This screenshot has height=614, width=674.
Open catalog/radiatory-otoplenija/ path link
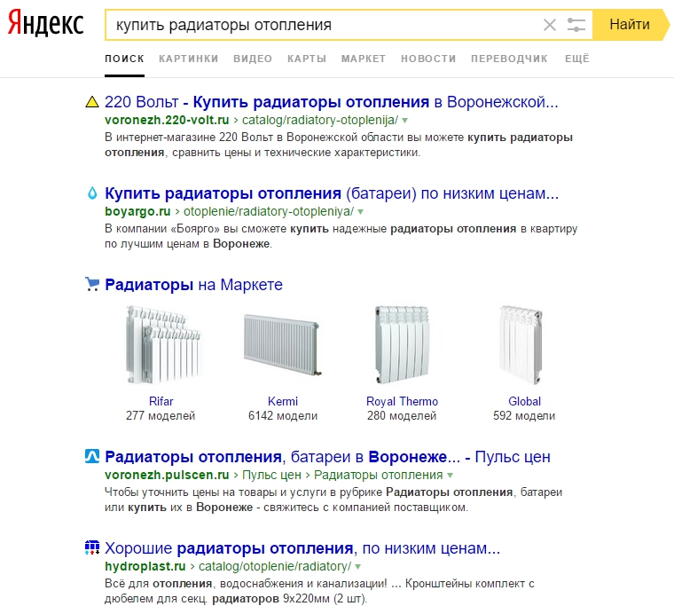coord(320,120)
